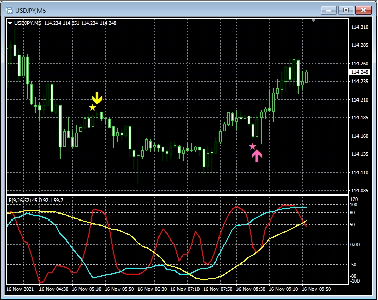The height and width of the screenshot is (300, 378).
Task: Click the yellow star marker
Action: coord(92,107)
